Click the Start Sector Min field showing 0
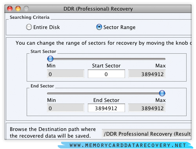 pos(65,74)
